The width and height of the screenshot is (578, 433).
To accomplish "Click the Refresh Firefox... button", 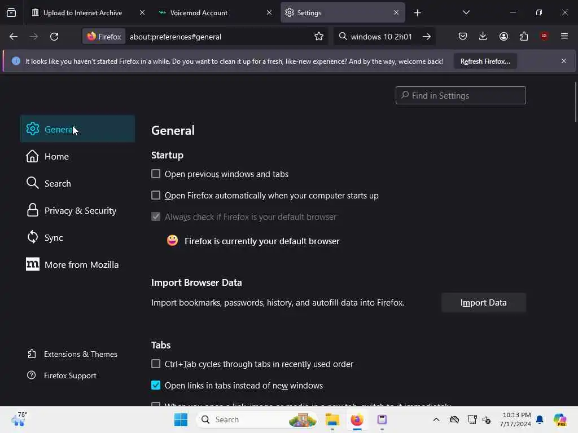I will (485, 61).
